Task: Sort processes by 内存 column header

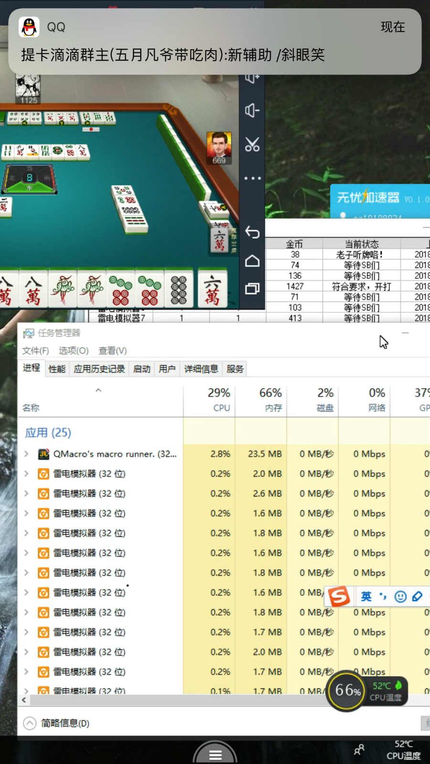Action: pos(270,399)
